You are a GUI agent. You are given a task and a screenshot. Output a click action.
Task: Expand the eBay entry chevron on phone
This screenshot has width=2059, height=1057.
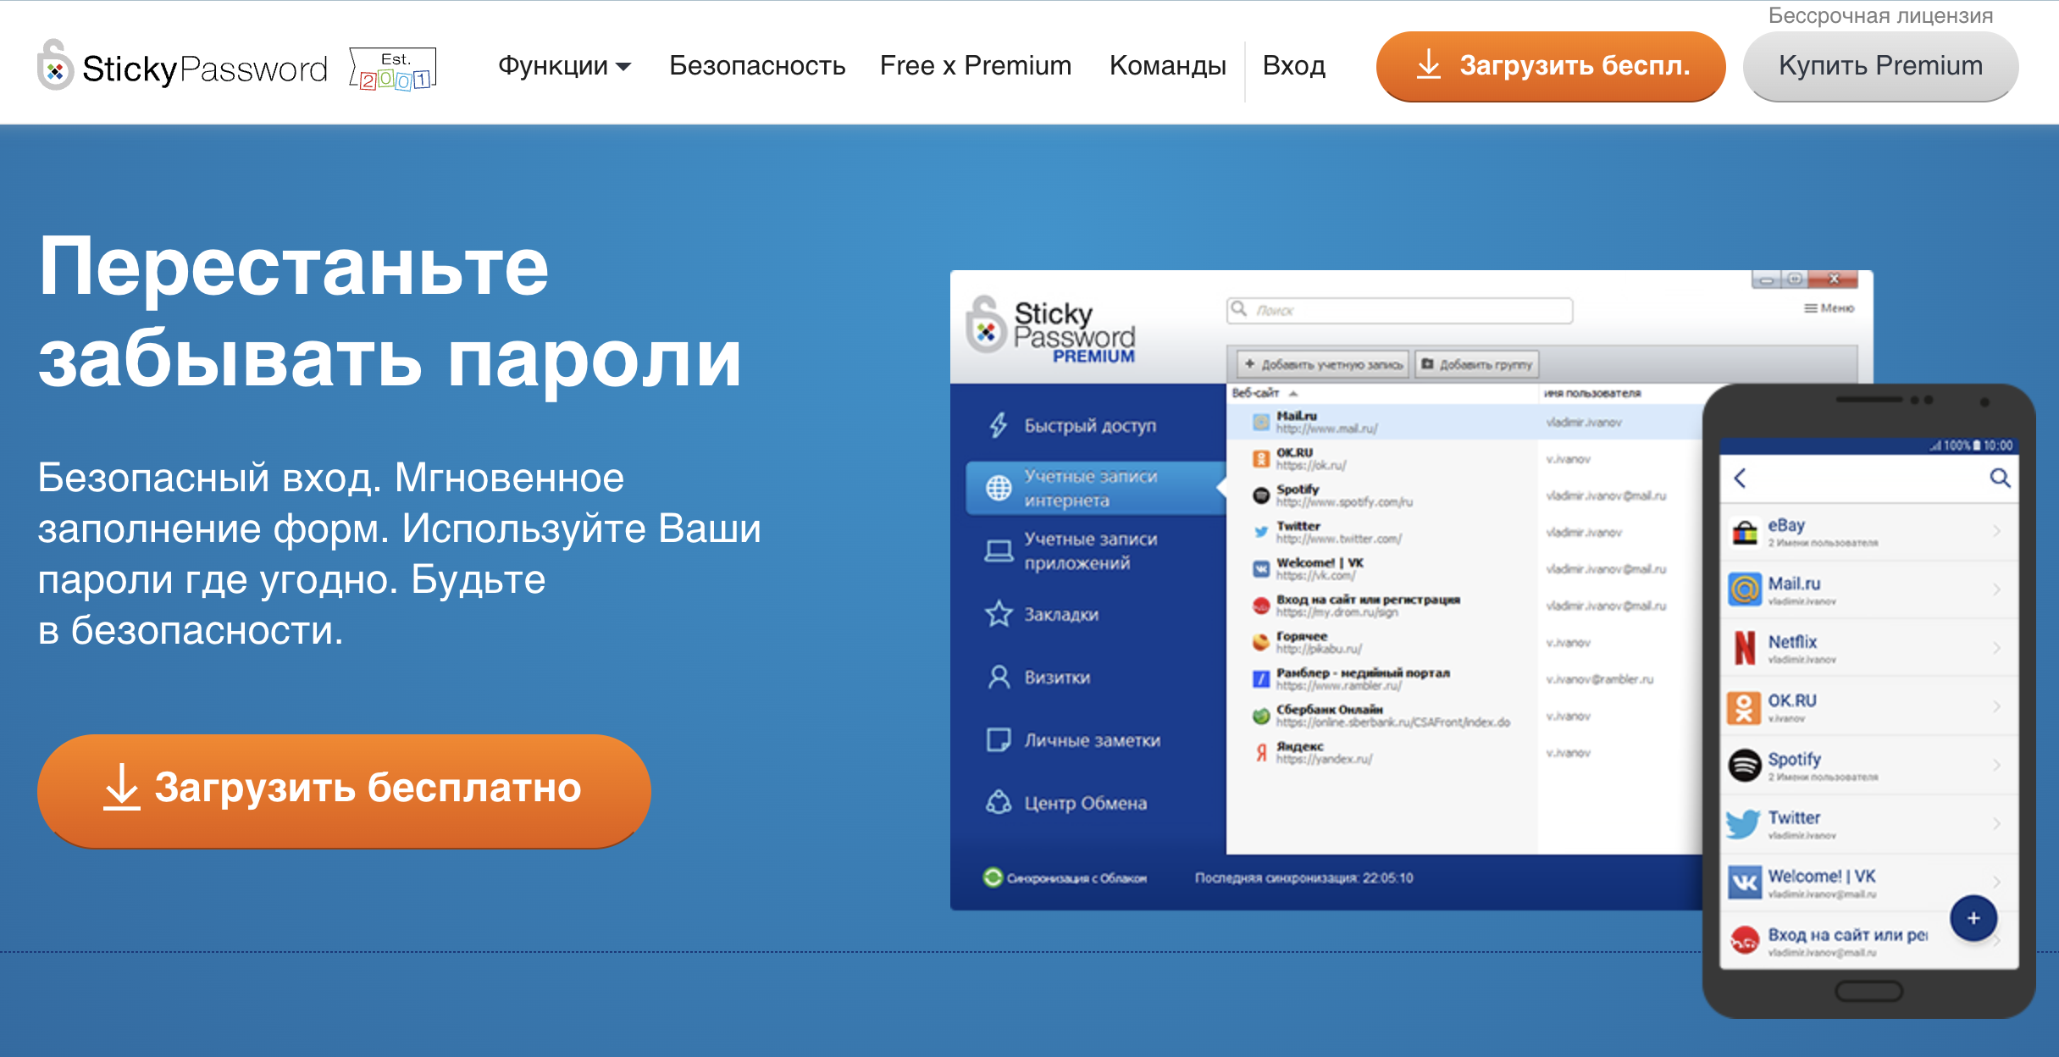click(1996, 531)
